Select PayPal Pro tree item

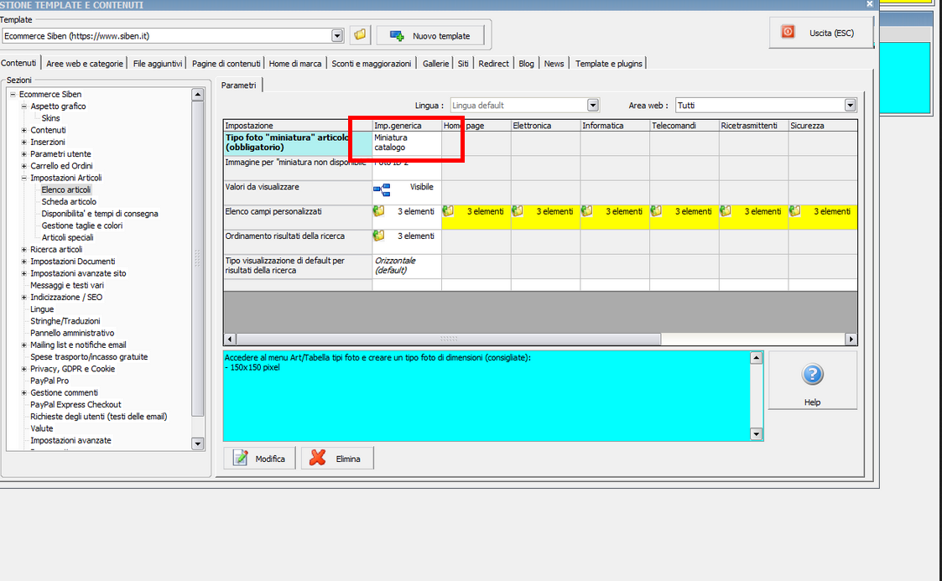click(x=49, y=381)
